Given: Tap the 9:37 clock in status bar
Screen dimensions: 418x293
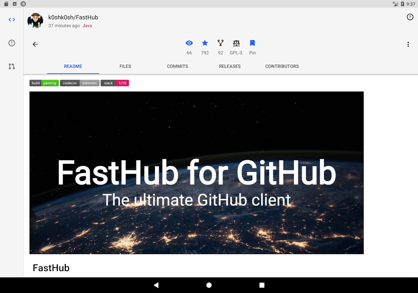Looking at the screenshot, I should [411, 4].
